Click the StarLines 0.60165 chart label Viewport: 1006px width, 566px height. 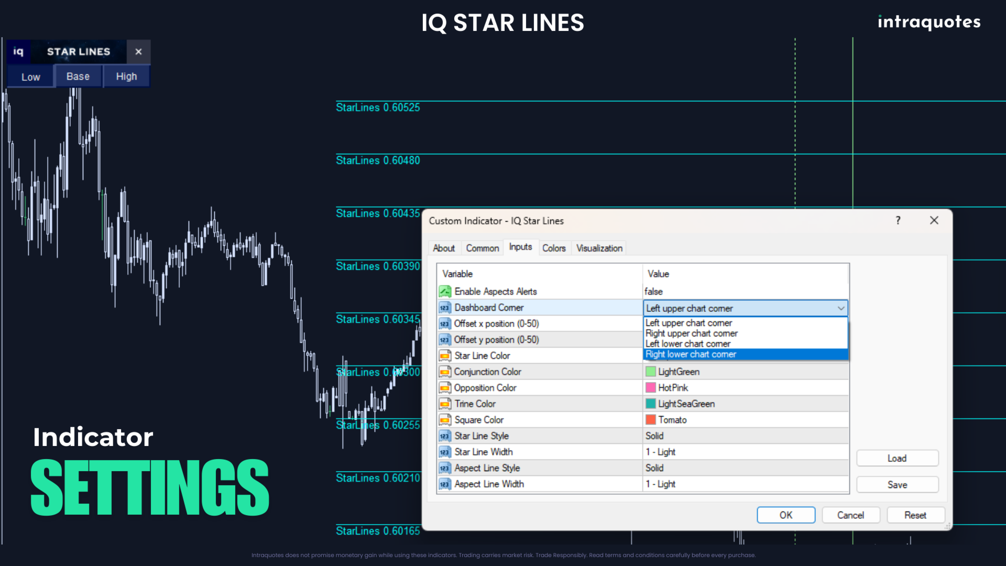[x=378, y=531]
